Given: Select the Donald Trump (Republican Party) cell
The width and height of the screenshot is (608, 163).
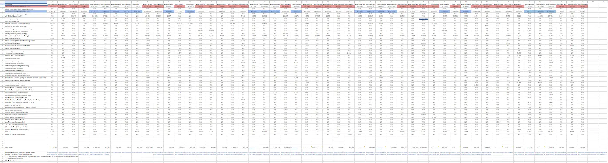Looking at the screenshot, I should coord(21,6).
